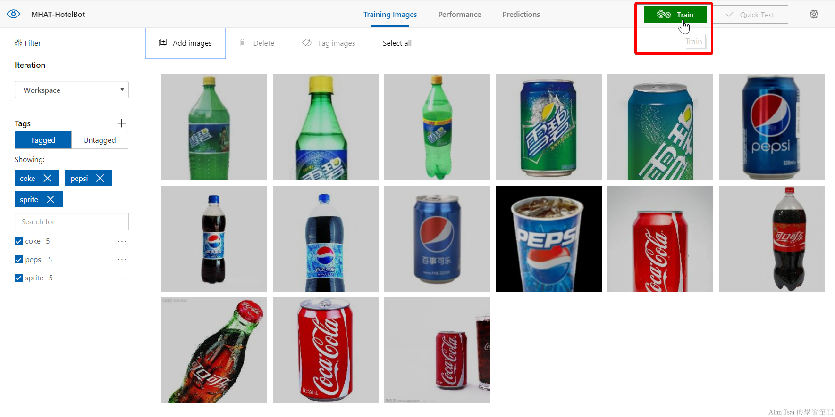Uncheck the sprite tag checkbox
The image size is (835, 417).
point(18,278)
